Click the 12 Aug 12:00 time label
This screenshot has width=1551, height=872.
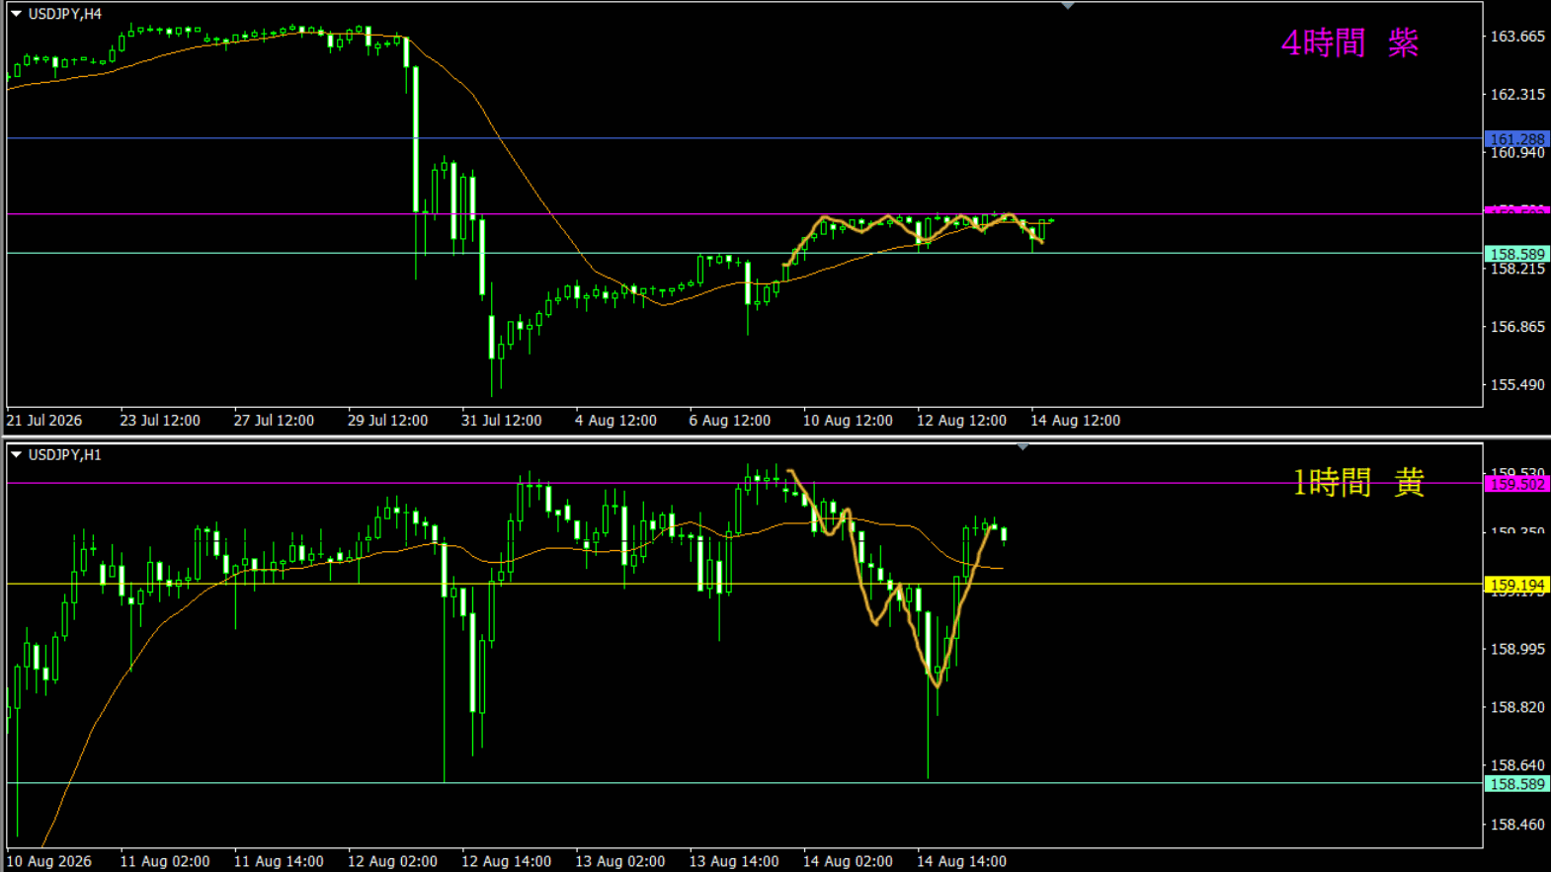[961, 421]
